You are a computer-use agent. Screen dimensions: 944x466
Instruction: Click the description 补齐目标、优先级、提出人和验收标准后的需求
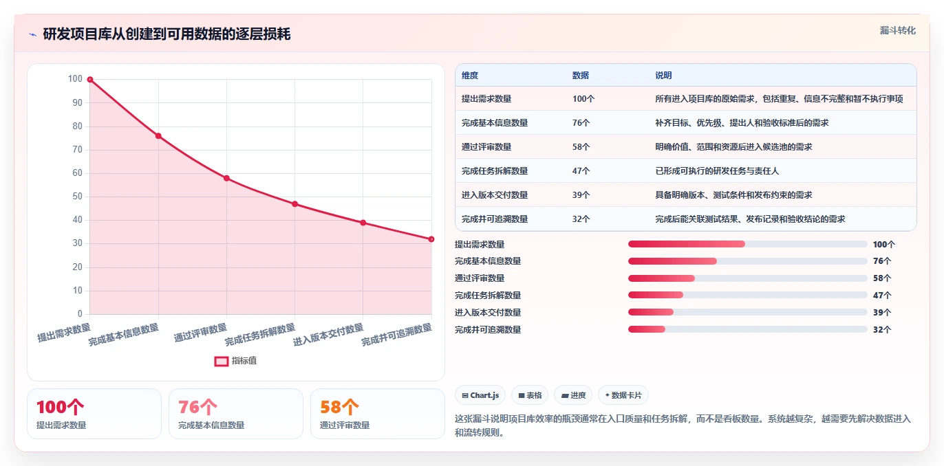coord(742,123)
